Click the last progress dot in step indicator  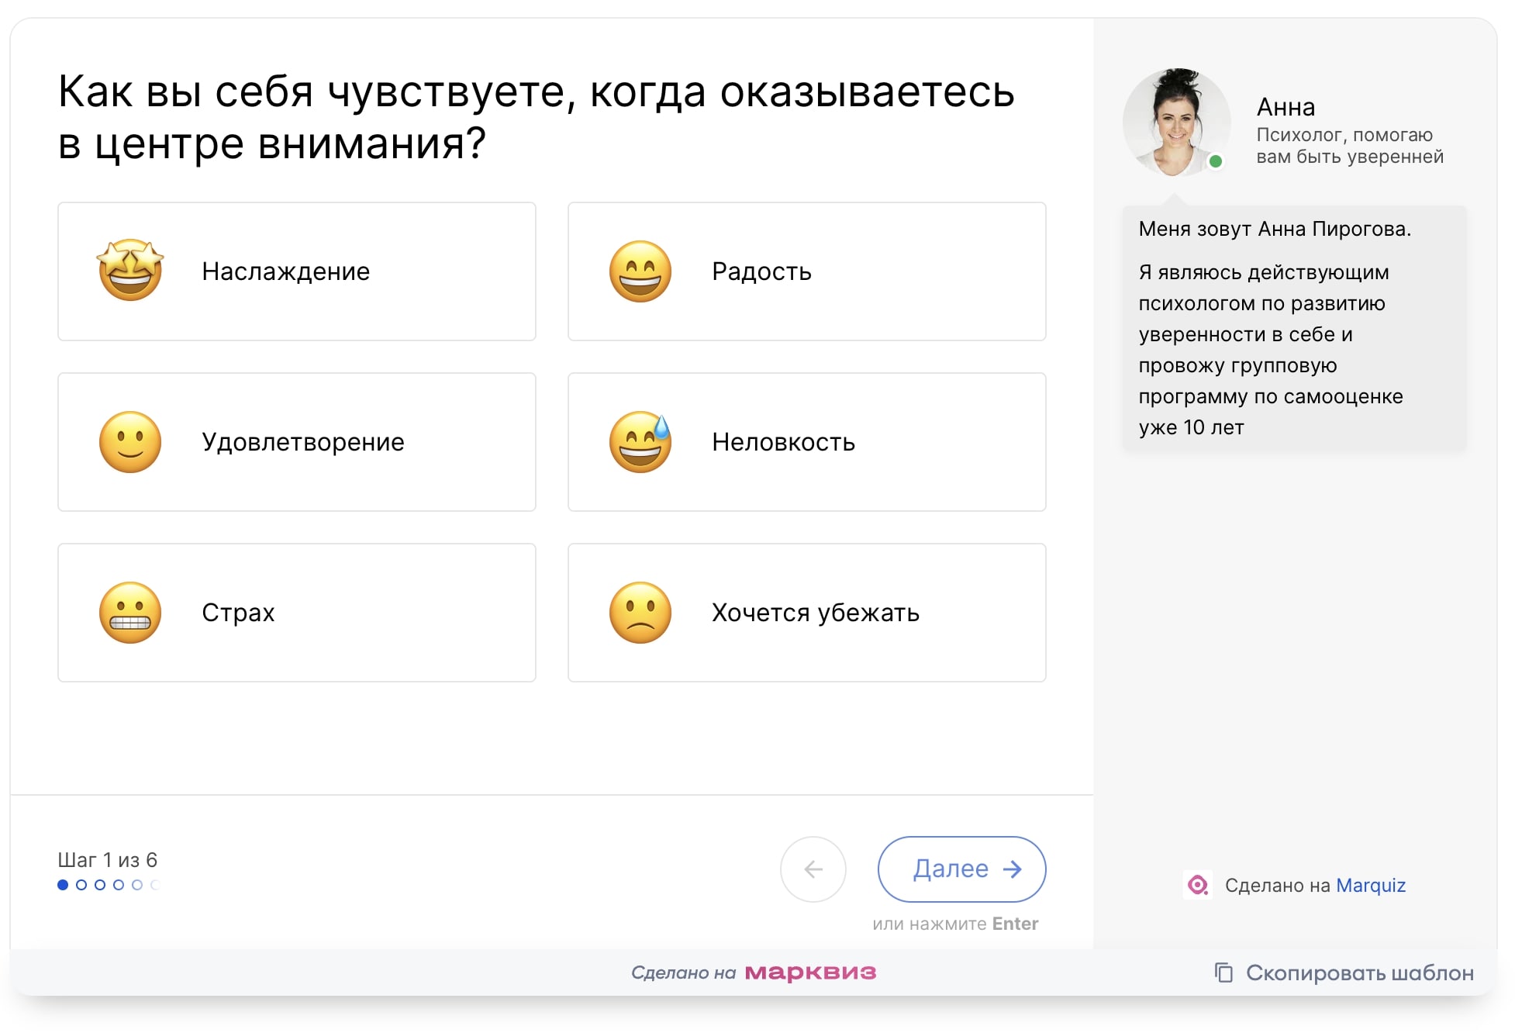156,883
